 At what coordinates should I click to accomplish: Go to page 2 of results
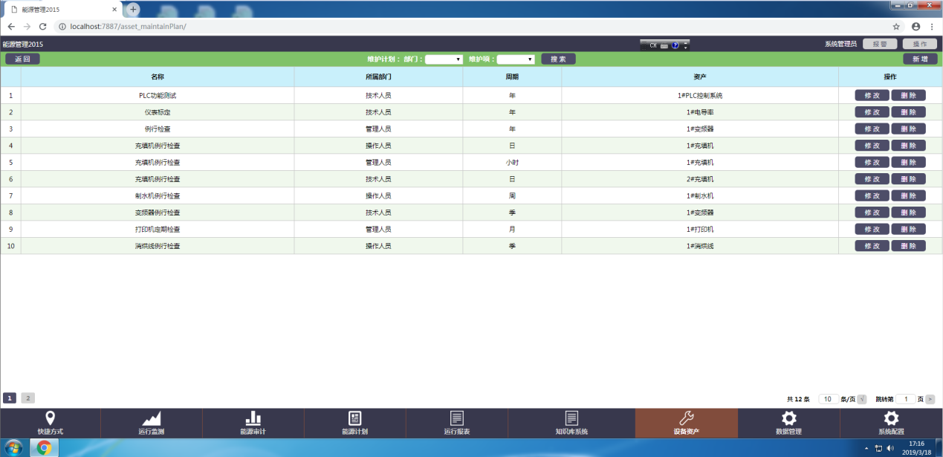click(x=28, y=398)
